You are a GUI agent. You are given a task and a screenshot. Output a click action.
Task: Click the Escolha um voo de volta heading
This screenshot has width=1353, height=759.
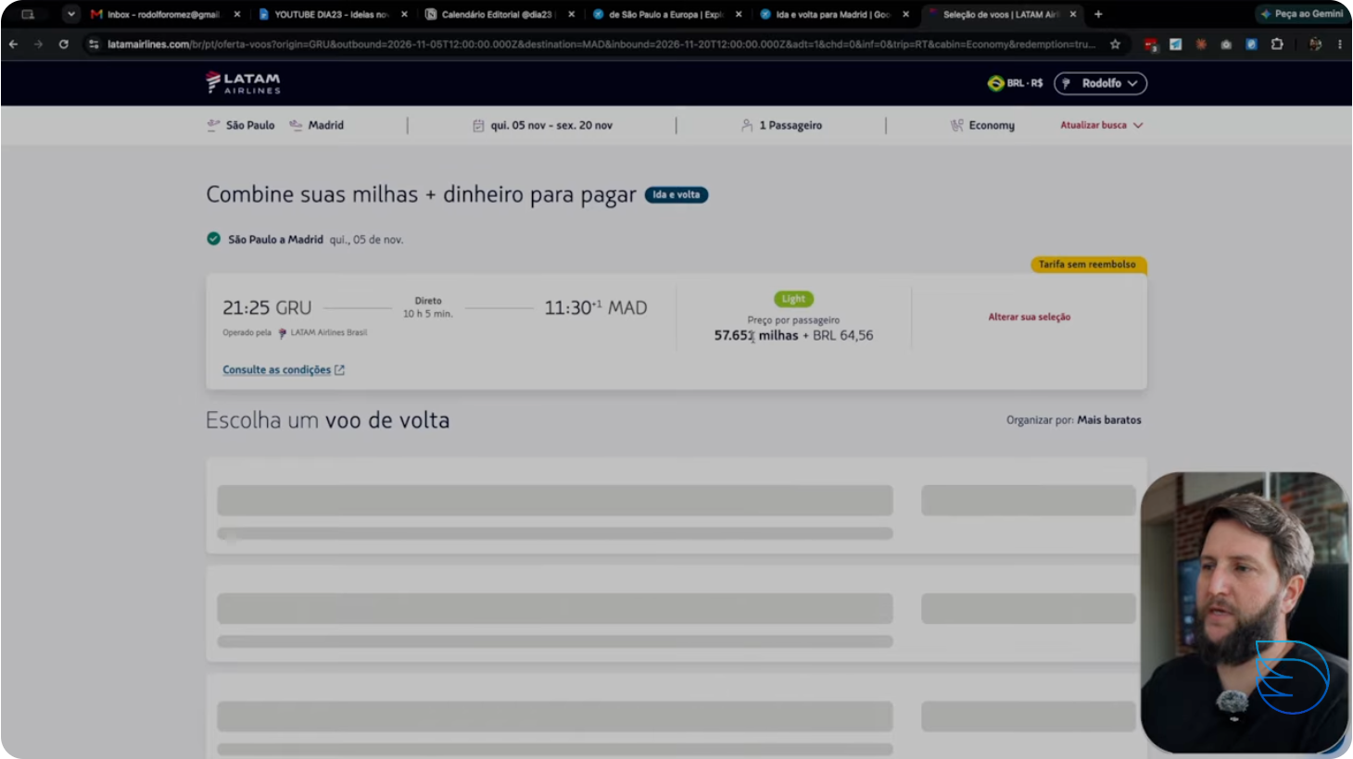click(328, 420)
